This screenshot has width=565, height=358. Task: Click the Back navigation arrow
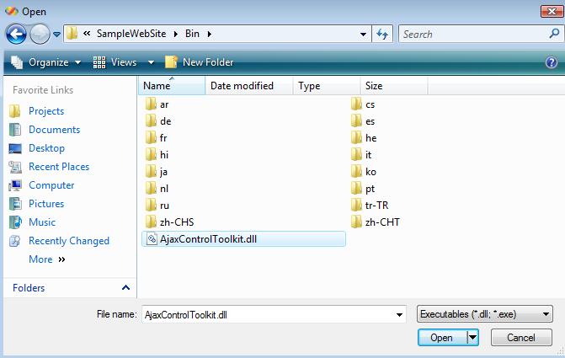[16, 35]
